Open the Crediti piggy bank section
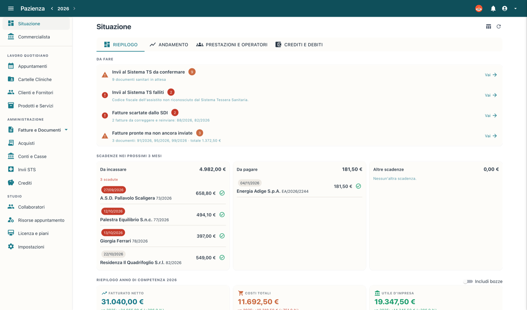 pyautogui.click(x=36, y=183)
